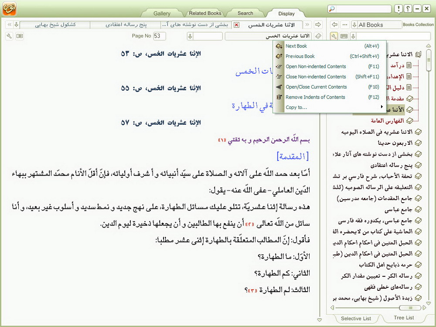Click the book icon beside رساله‌های خطی فقهی
Image resolution: width=436 pixels, height=327 pixels.
click(x=418, y=287)
